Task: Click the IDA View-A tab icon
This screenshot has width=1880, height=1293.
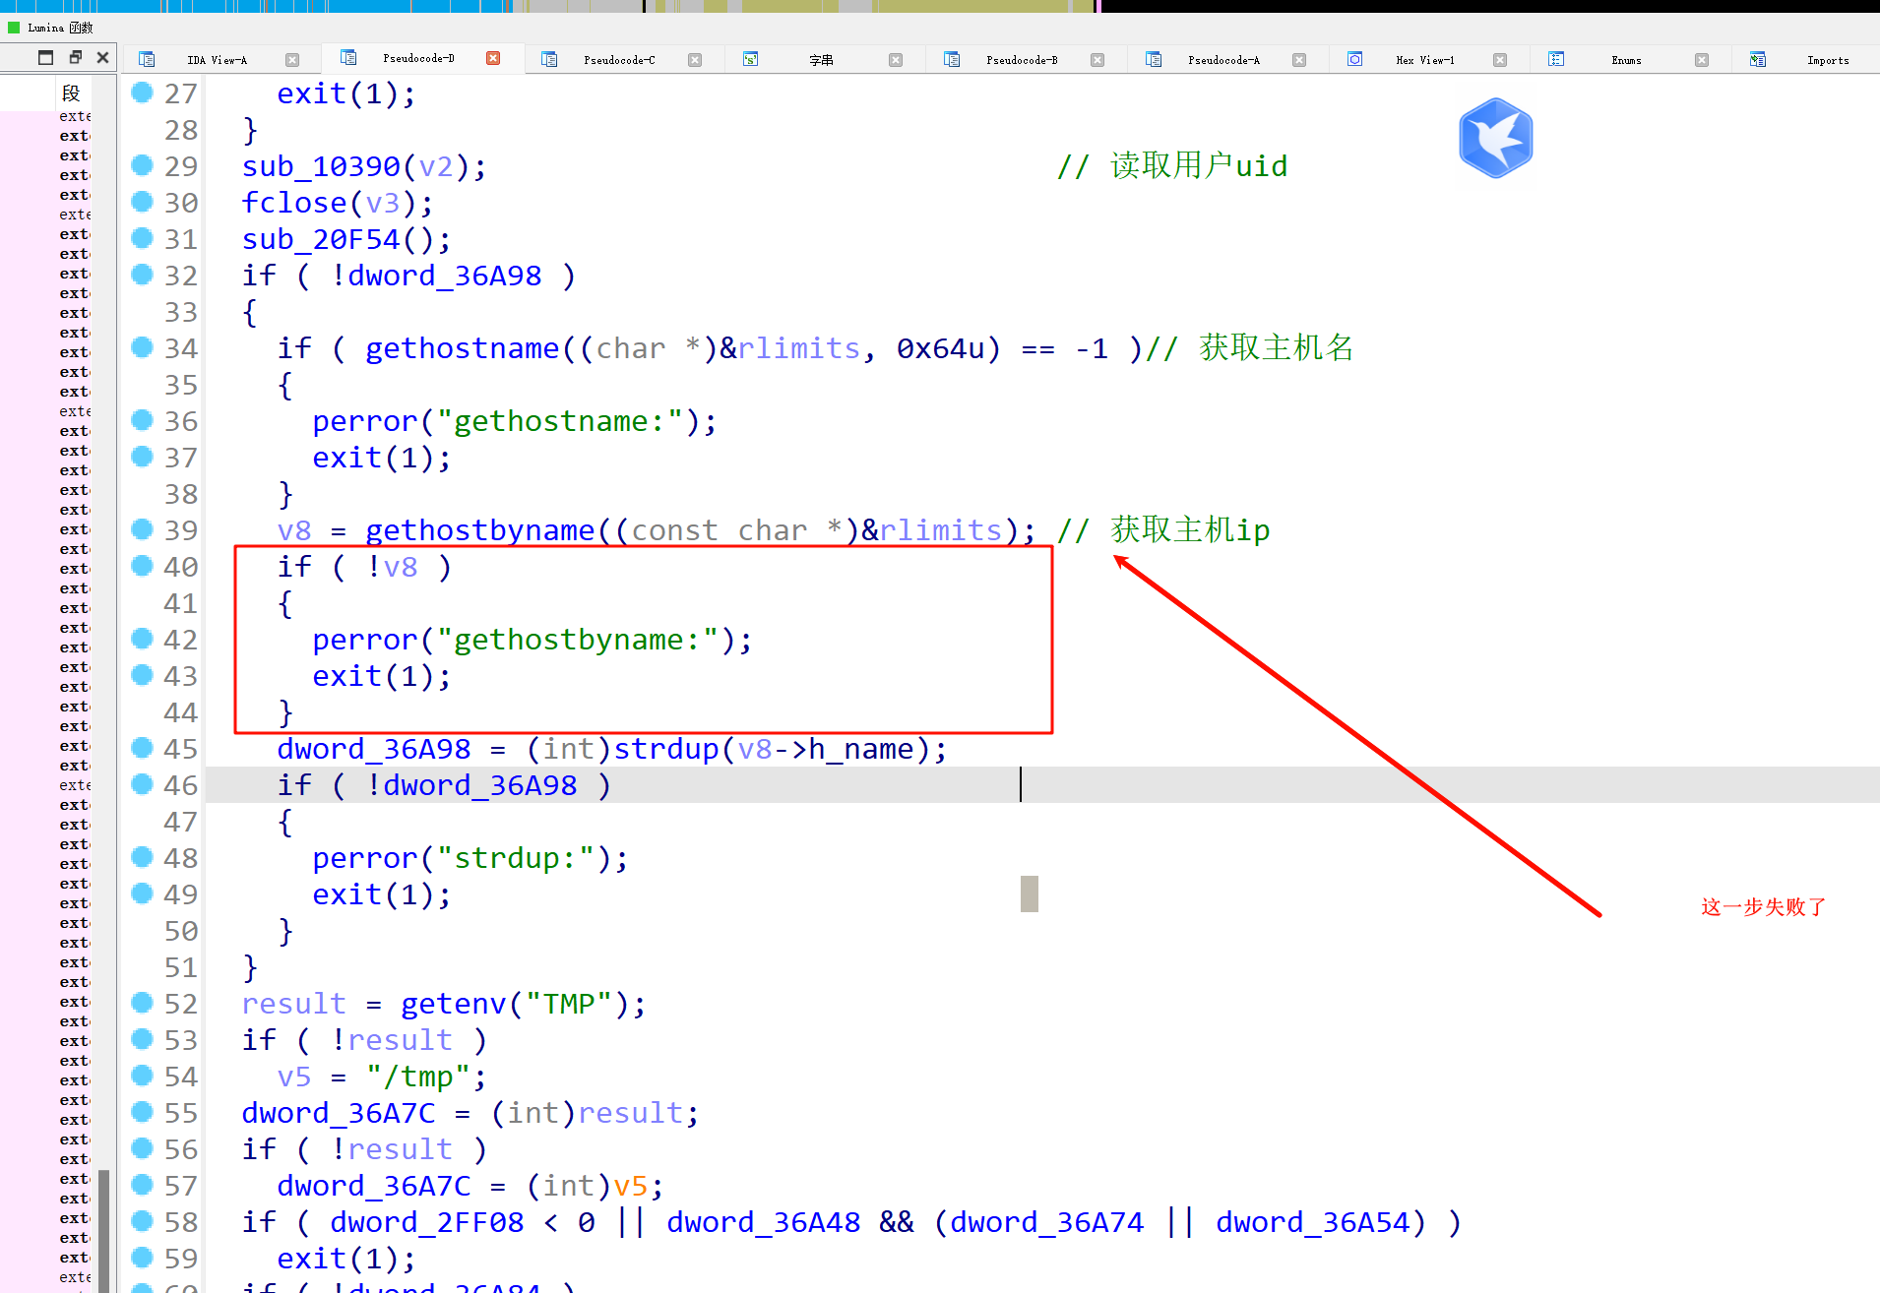Action: pyautogui.click(x=147, y=59)
